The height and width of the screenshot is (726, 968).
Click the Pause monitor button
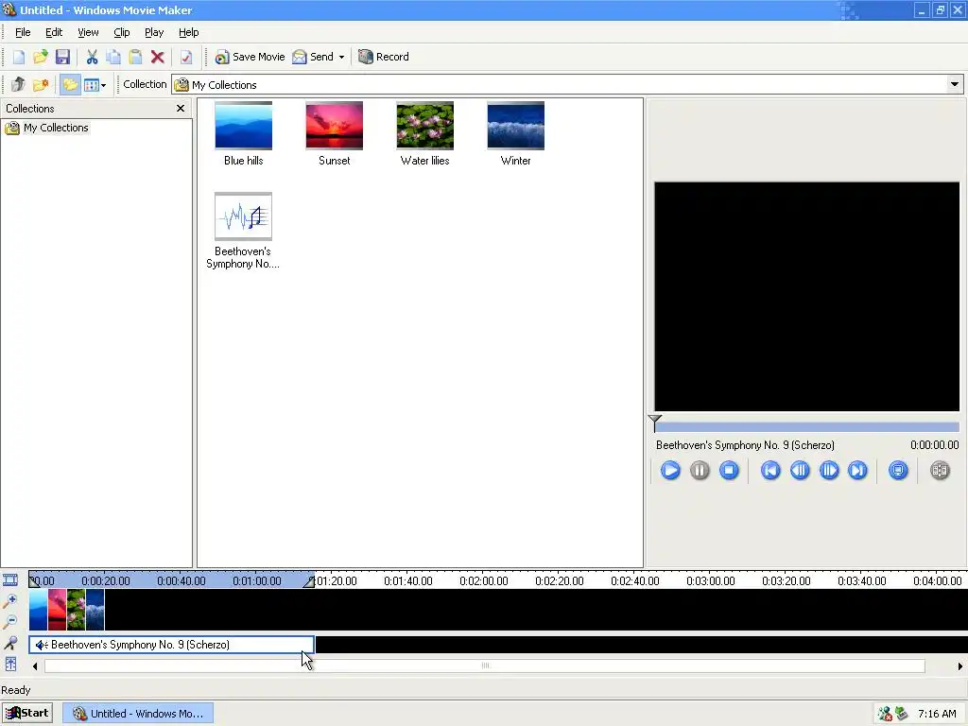[700, 471]
